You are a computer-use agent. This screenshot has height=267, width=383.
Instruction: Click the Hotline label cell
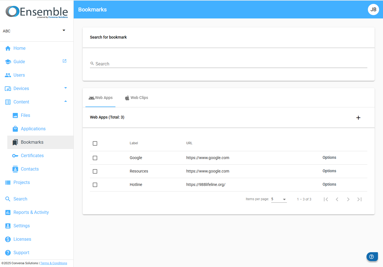coord(136,185)
